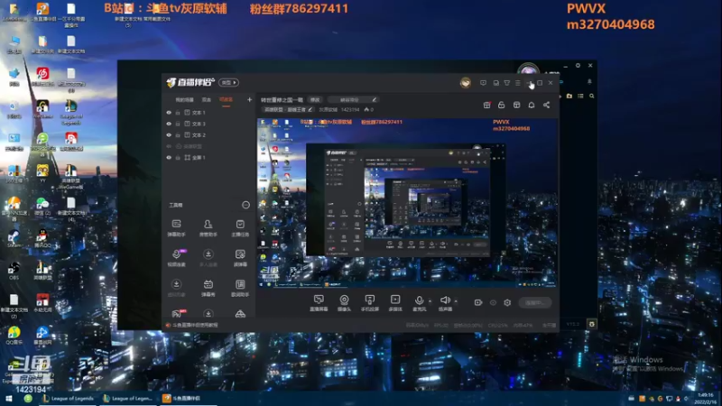This screenshot has height=406, width=722.
Task: Add a screen capture source in bottom bar
Action: 319,303
